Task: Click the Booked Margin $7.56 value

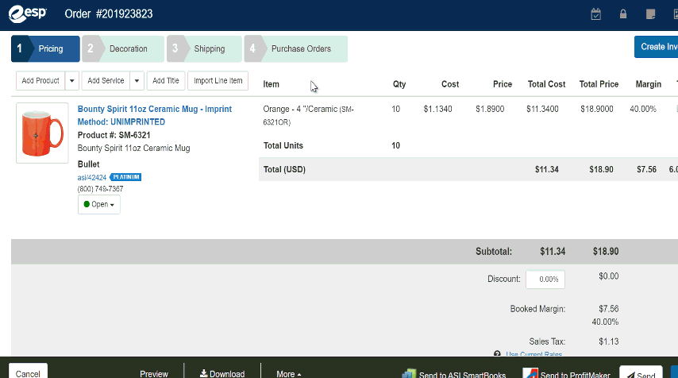Action: click(x=608, y=309)
